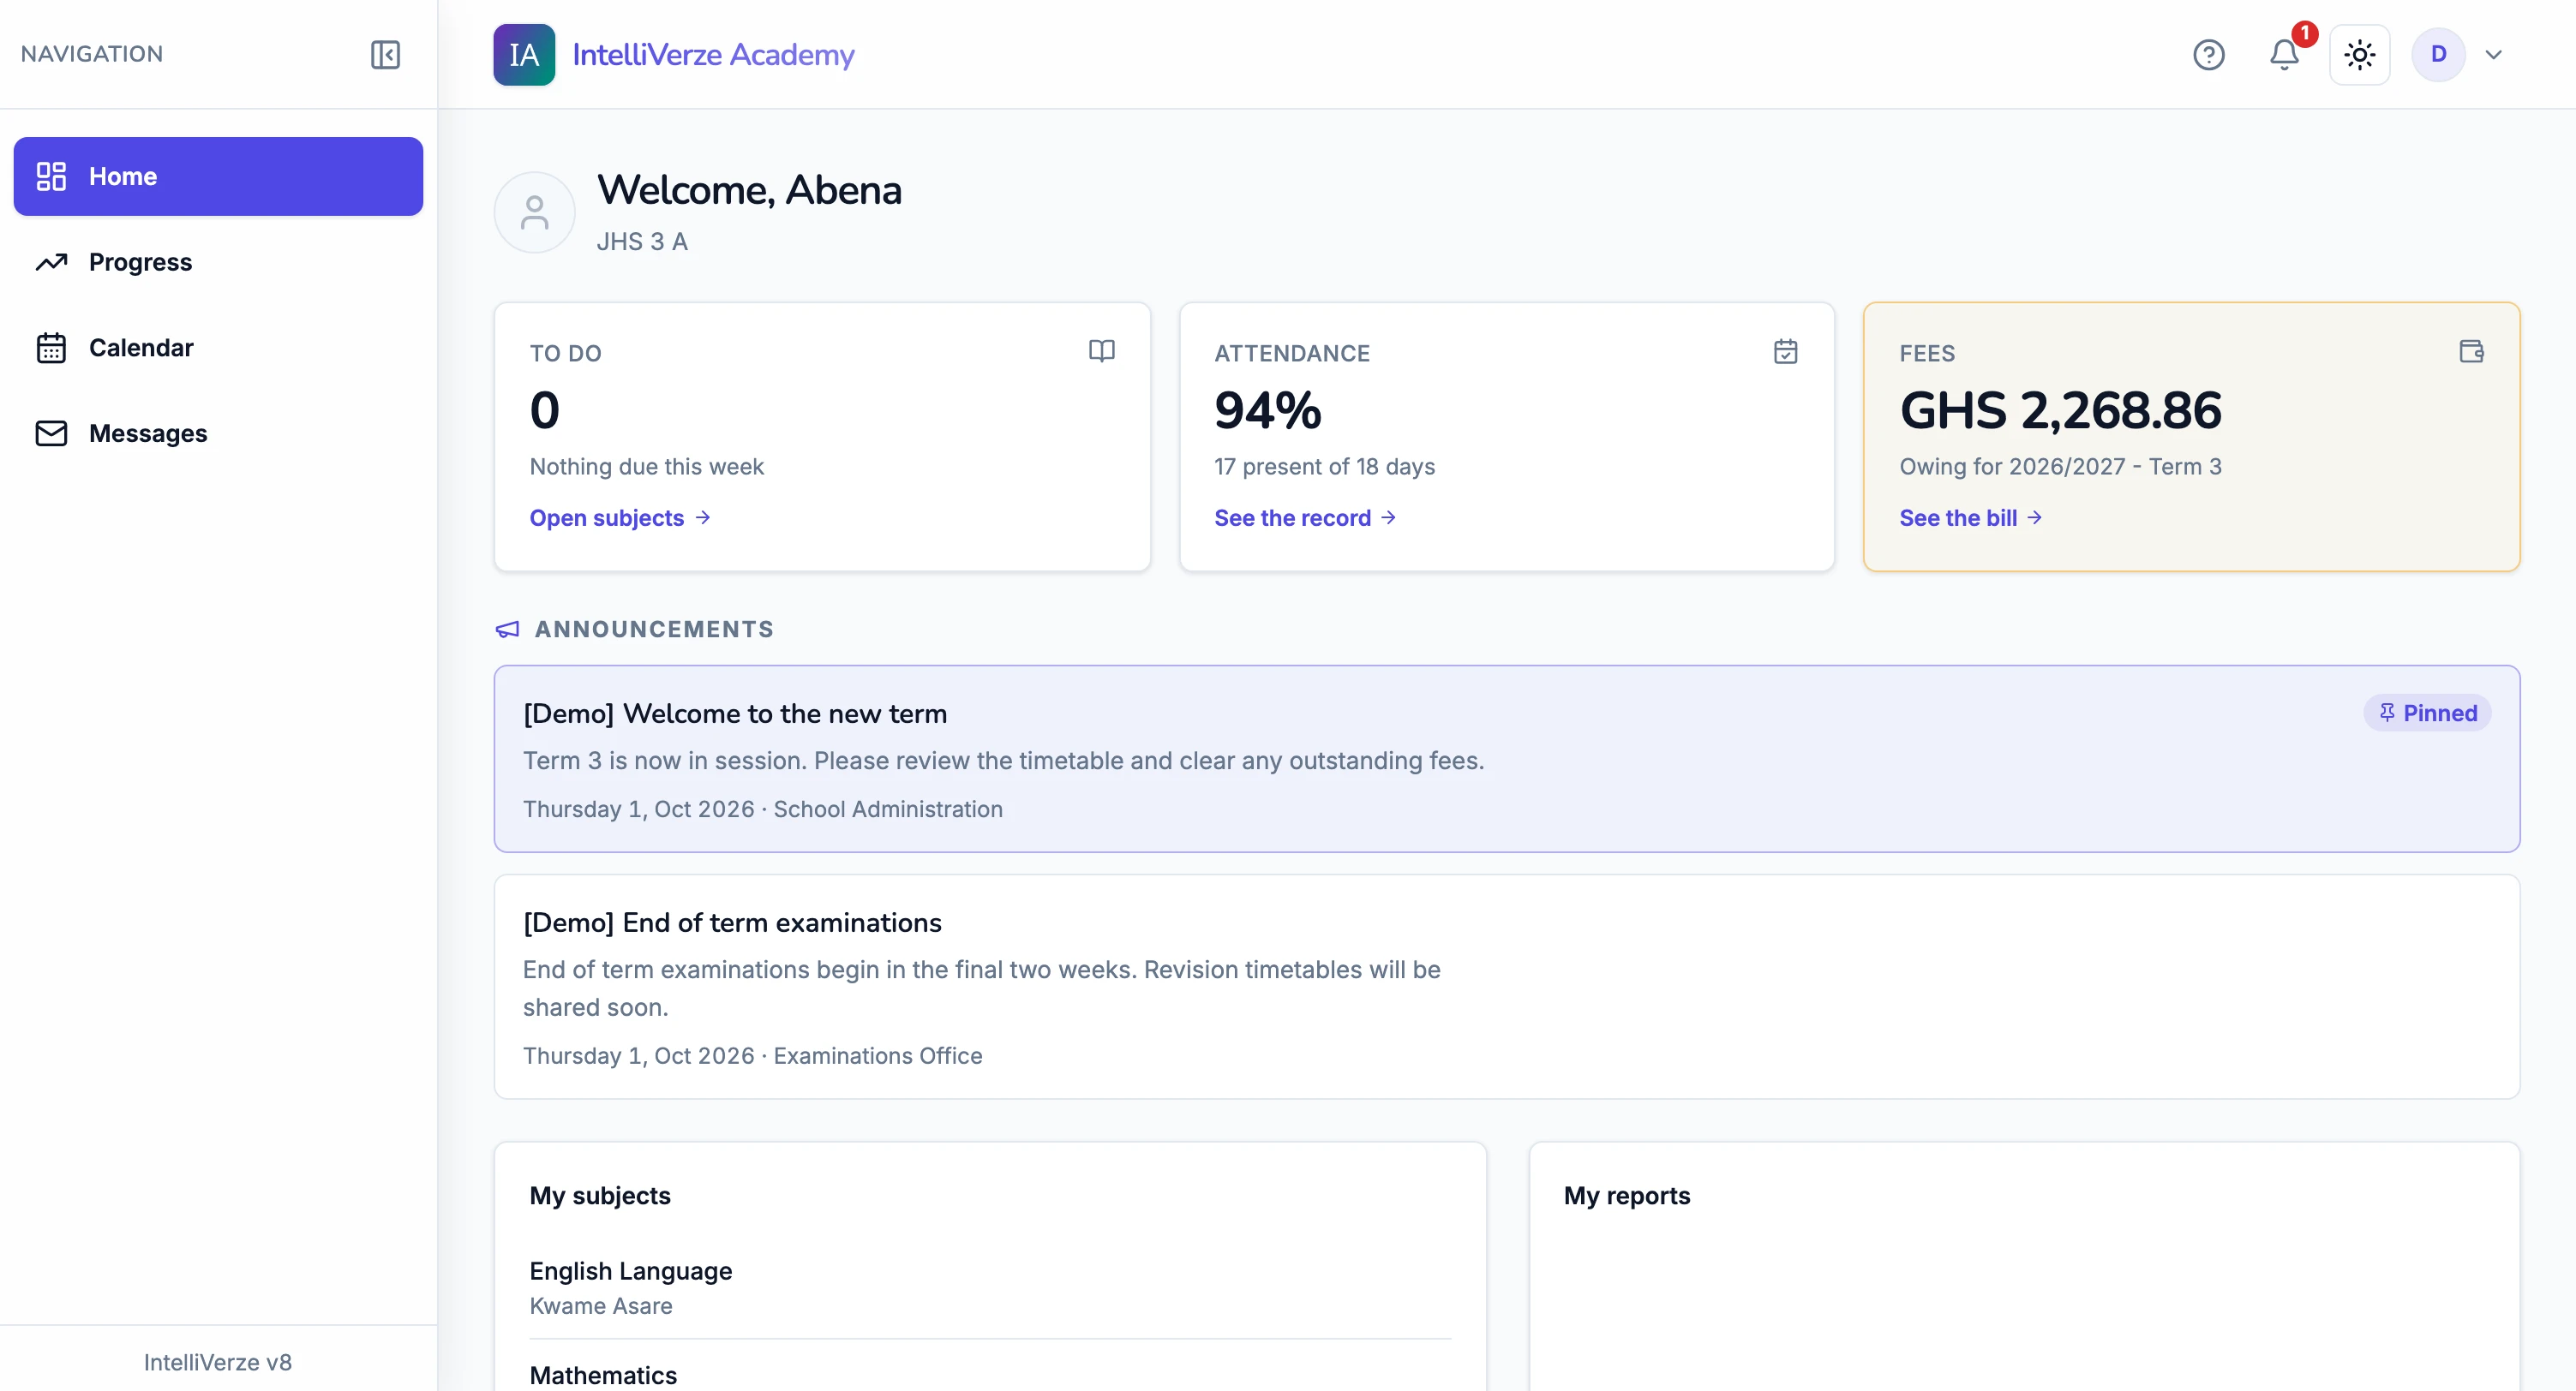This screenshot has height=1391, width=2576.
Task: Click the Announcements megaphone icon
Action: 507,629
